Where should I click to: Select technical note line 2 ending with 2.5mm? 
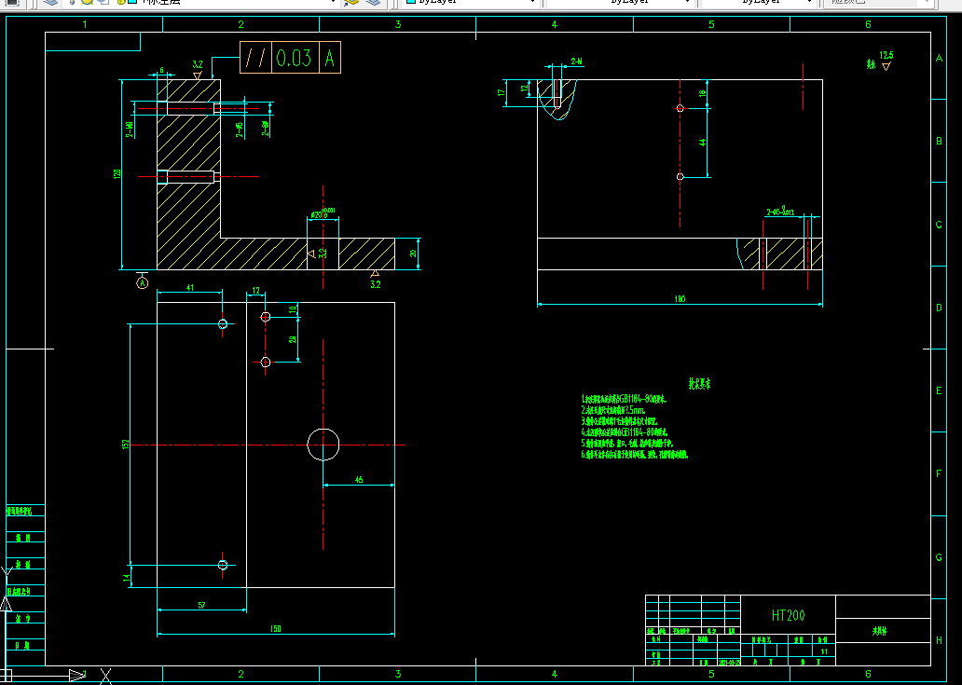tap(613, 410)
